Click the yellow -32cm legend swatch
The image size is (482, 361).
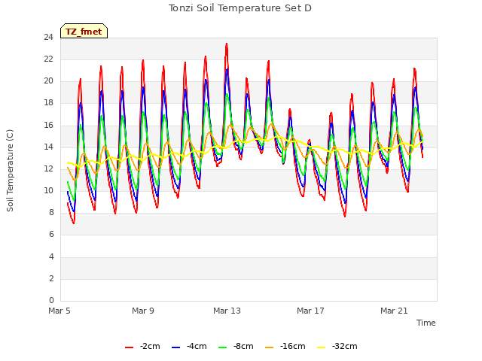322,347
